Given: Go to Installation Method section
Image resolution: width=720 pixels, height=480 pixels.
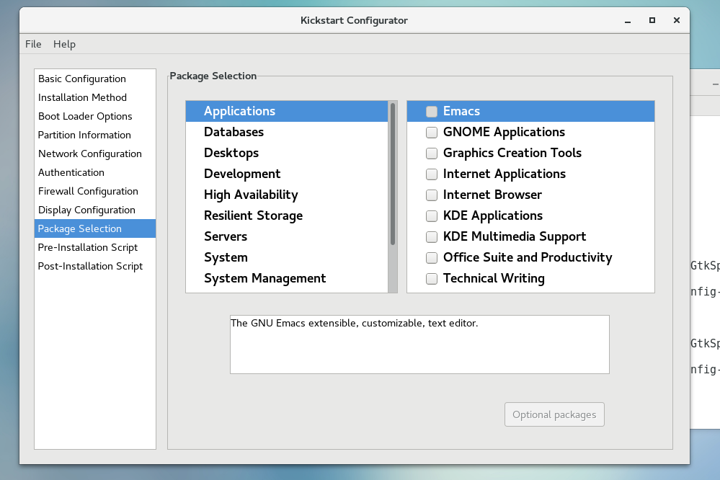Looking at the screenshot, I should (95, 97).
